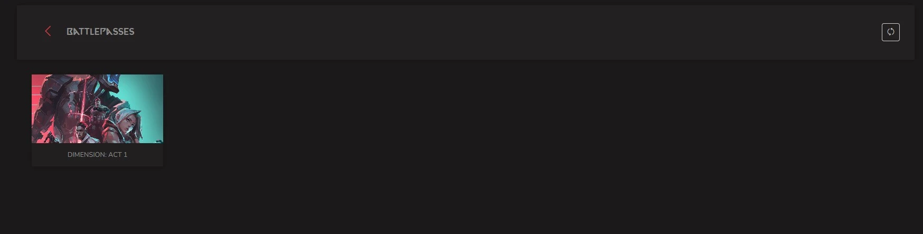
Task: Click the red back arrow icon
Action: pyautogui.click(x=48, y=31)
